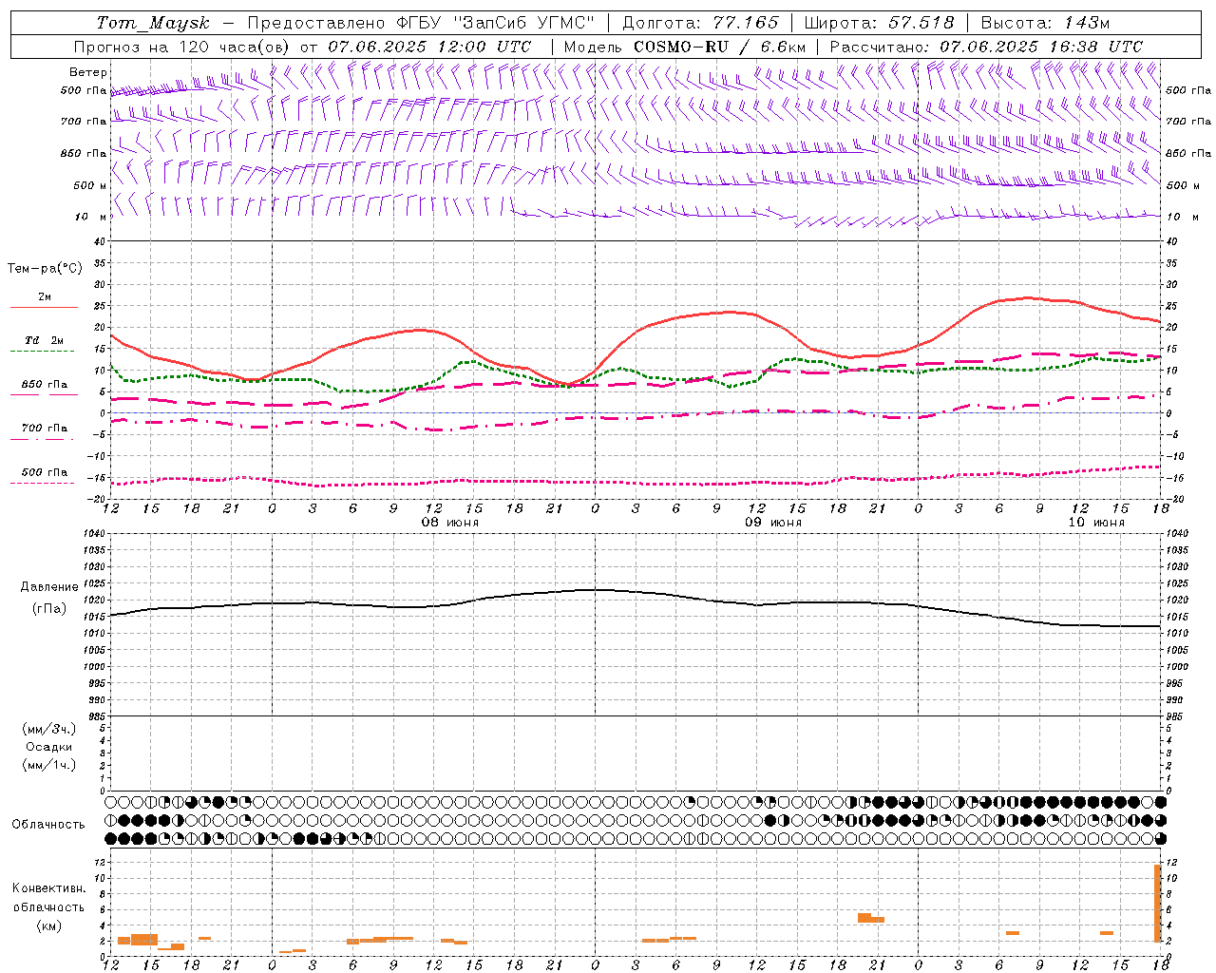Click the 700 гПа temperature legend entry
The image size is (1216, 973).
45,429
